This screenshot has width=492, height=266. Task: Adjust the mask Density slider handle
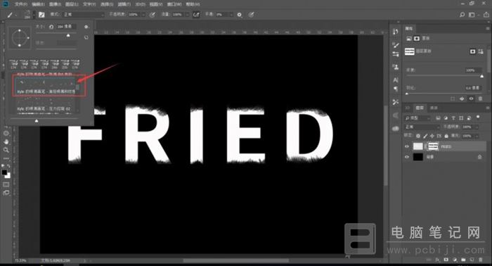(482, 76)
